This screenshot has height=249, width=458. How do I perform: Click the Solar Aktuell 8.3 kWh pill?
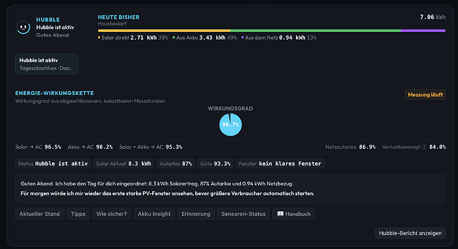123,163
